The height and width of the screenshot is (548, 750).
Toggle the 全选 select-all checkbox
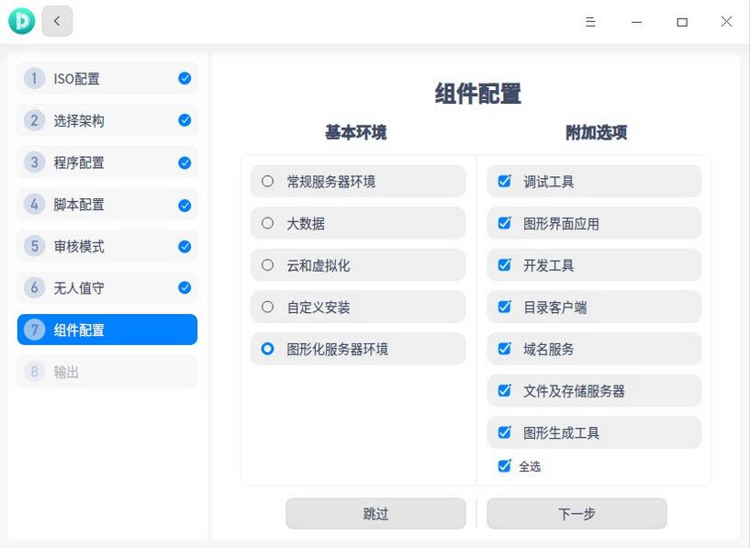pyautogui.click(x=503, y=465)
